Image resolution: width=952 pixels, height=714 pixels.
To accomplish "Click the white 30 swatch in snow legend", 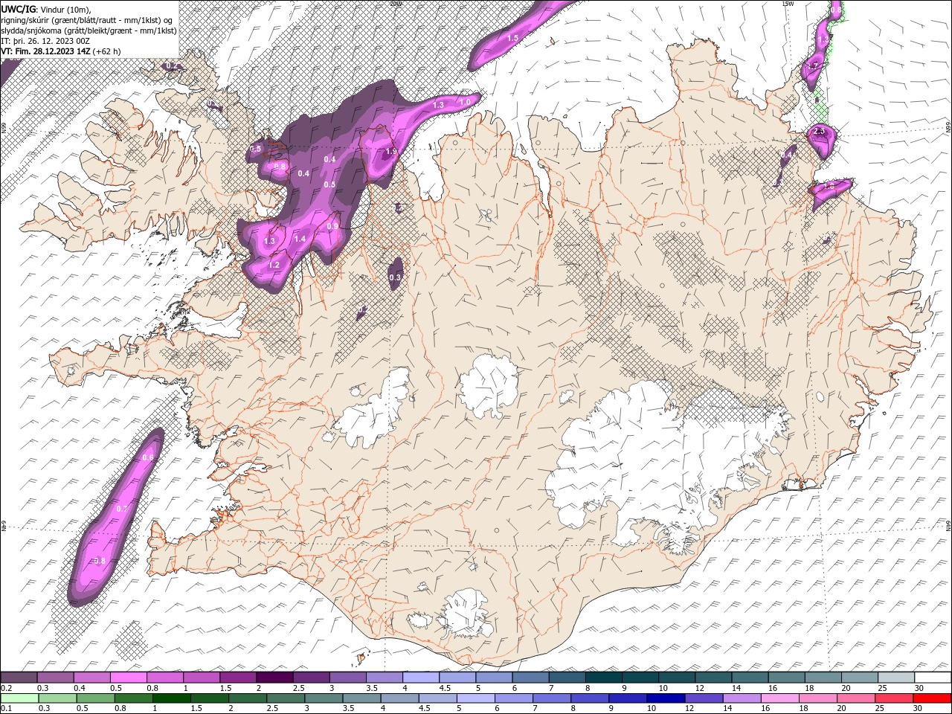I will tap(932, 678).
